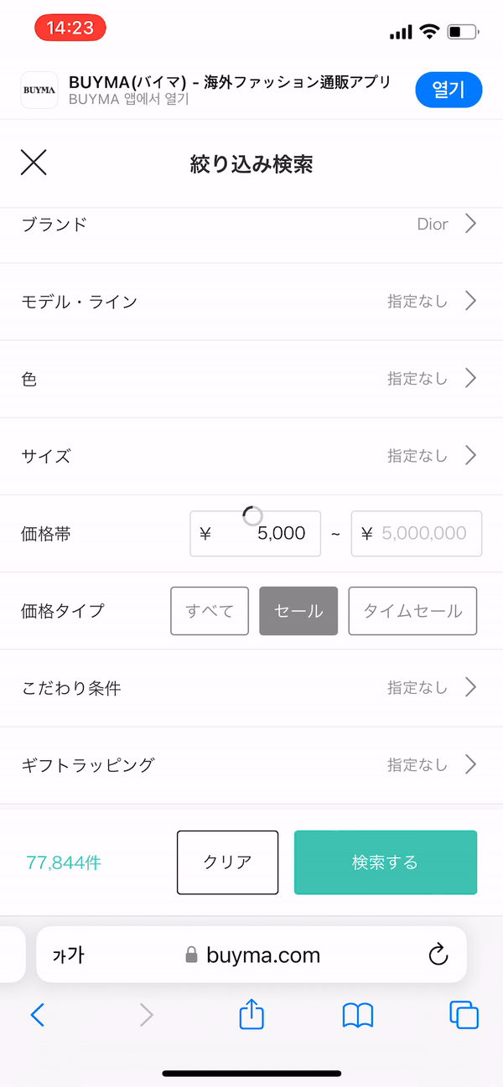Image resolution: width=503 pixels, height=1087 pixels.
Task: Open the Safari share sheet icon
Action: 251,1015
